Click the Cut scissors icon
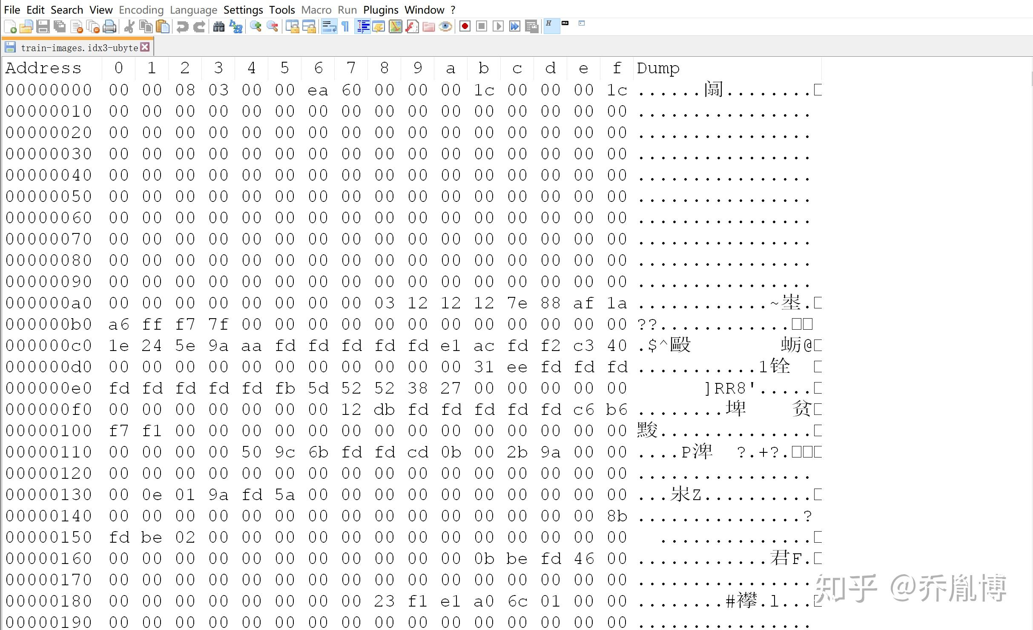Screen dimensions: 1033x630 point(129,27)
